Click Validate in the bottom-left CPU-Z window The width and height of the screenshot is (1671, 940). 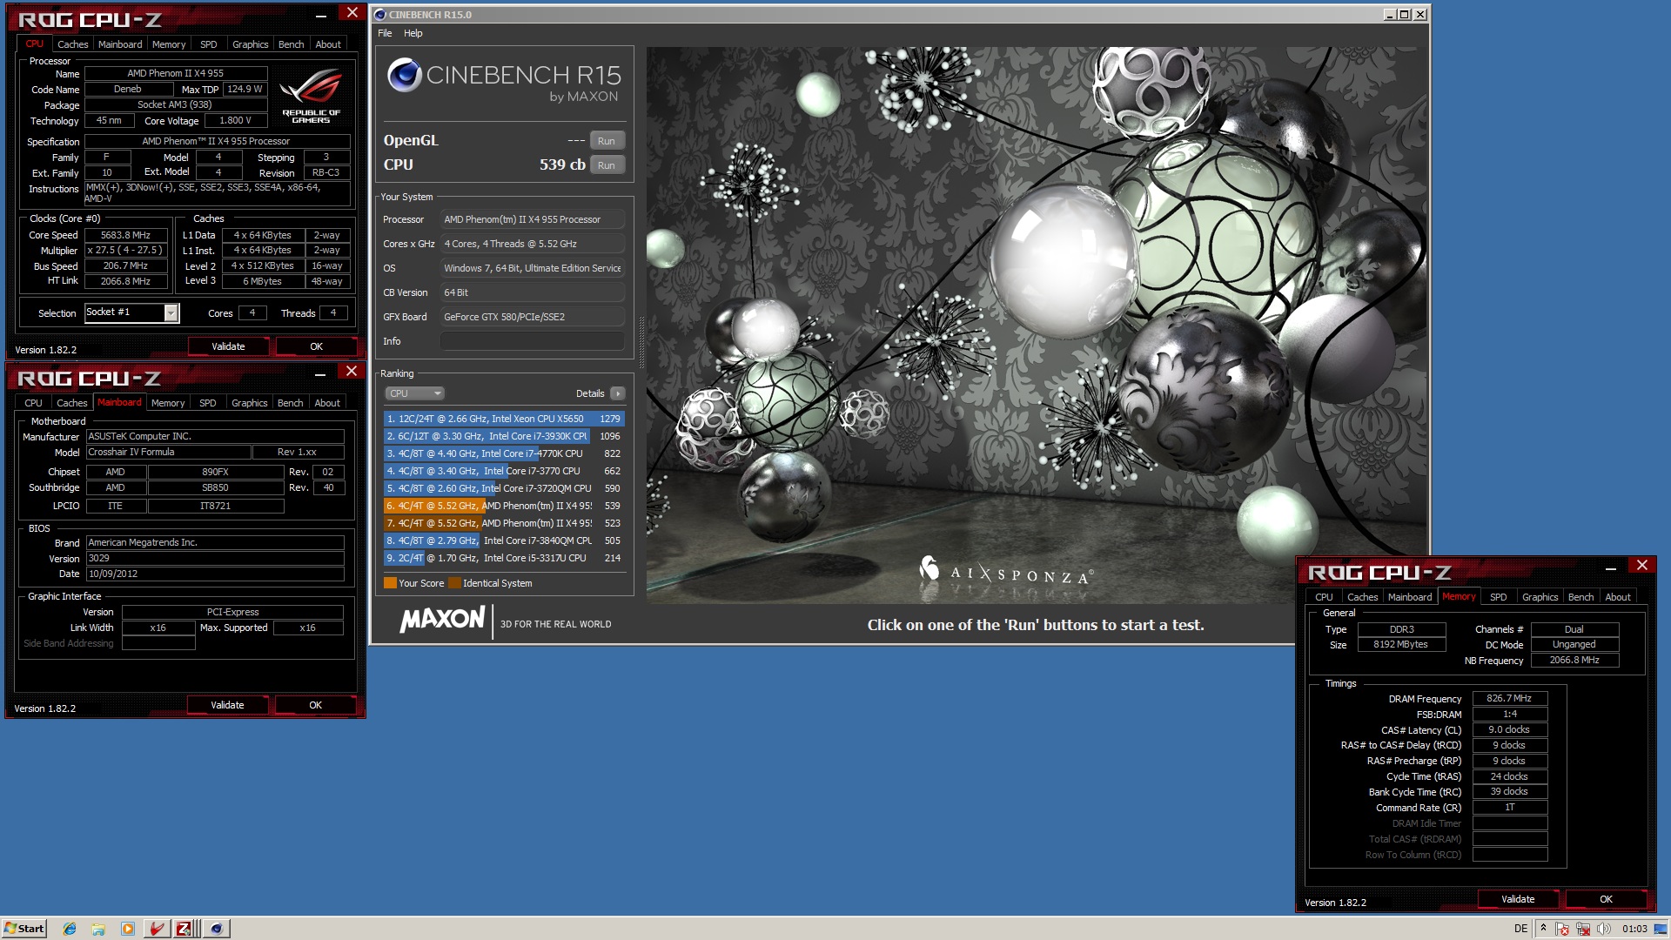tap(227, 705)
